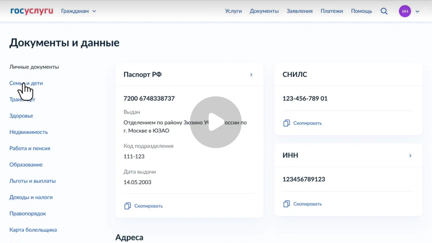
Task: Click copy icon in СНИЛС card
Action: [286, 123]
